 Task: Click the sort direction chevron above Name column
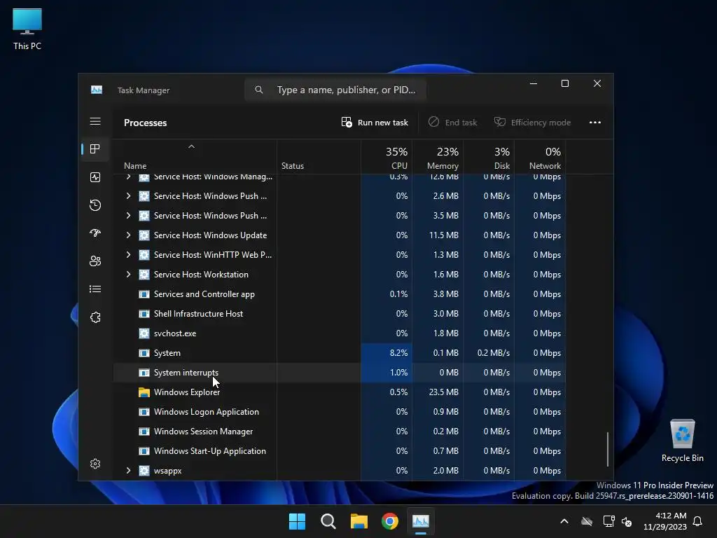[x=192, y=146]
